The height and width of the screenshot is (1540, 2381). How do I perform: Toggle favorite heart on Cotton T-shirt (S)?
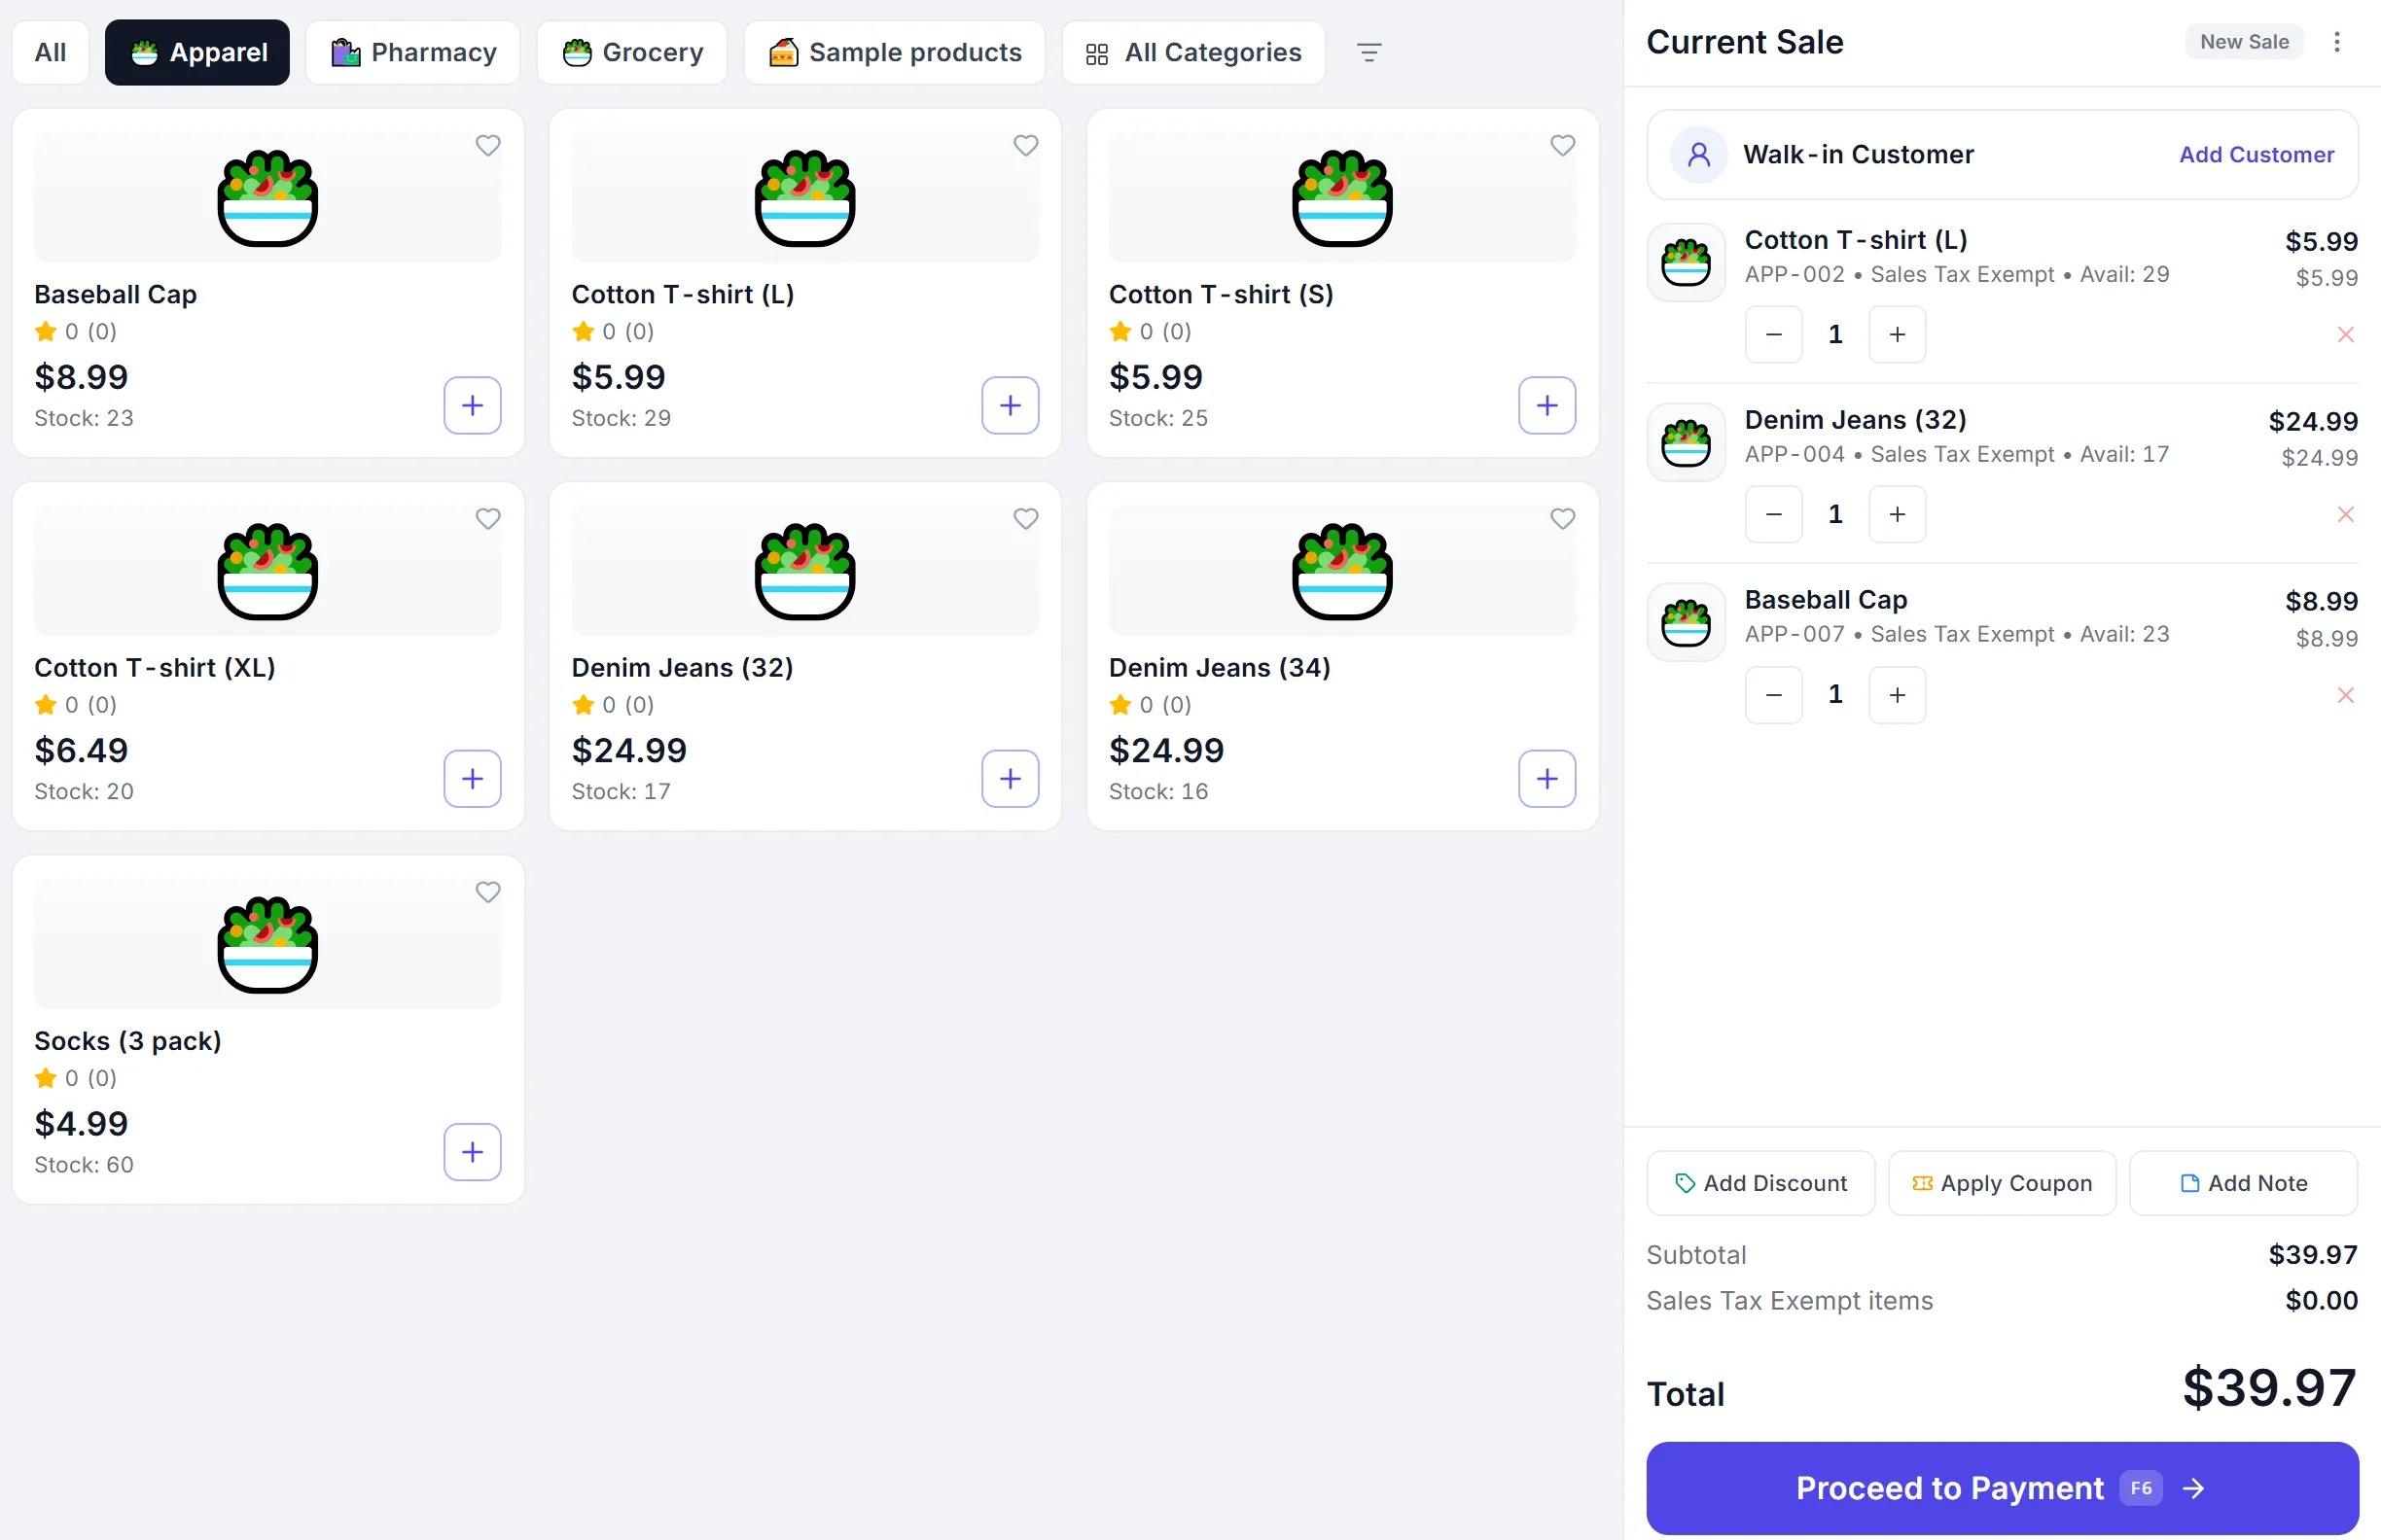[x=1562, y=146]
